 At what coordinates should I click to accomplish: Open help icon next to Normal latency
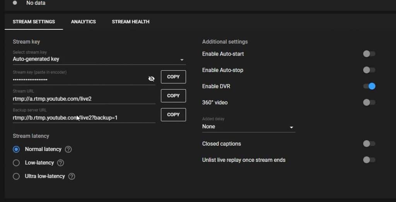point(68,149)
